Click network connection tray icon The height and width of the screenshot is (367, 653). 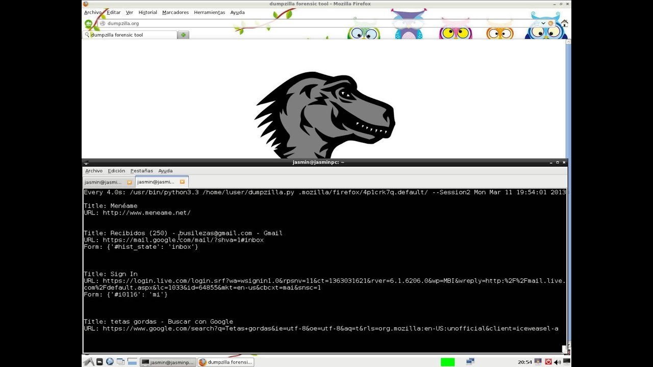point(470,361)
